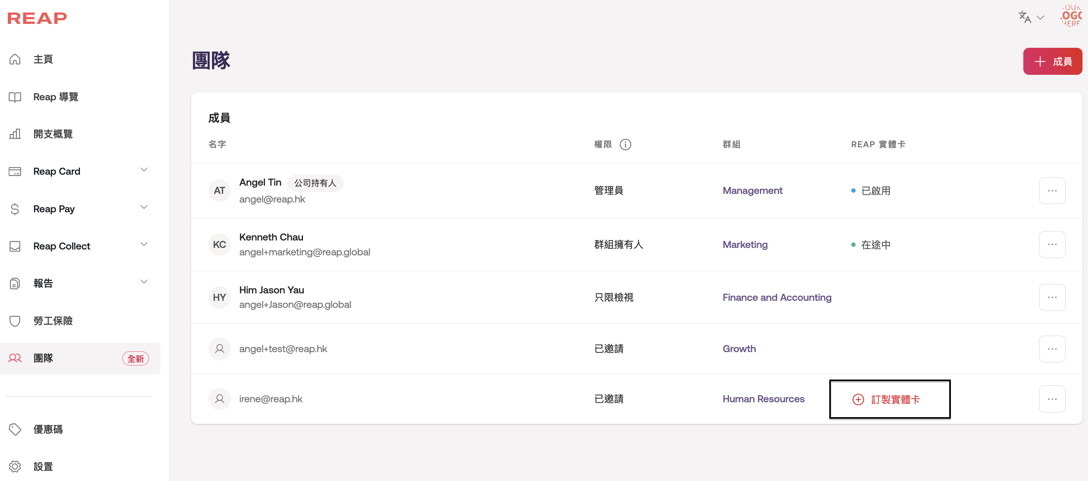Expand the Reap Pay submenu chevron
Screen dimensions: 1088x481
143,207
